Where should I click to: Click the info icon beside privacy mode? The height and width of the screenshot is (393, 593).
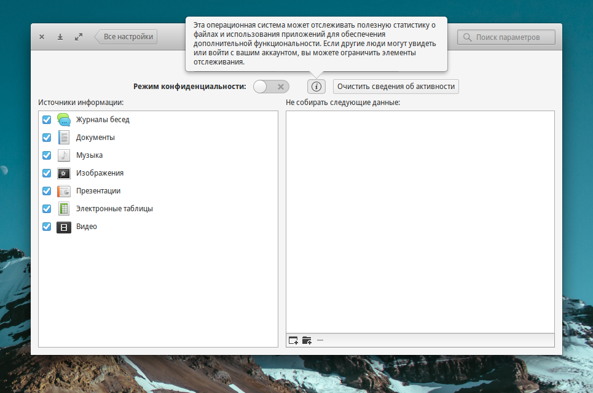click(316, 87)
